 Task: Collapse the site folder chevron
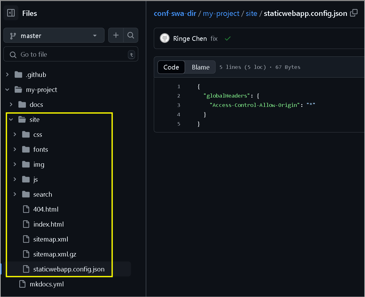pos(11,120)
